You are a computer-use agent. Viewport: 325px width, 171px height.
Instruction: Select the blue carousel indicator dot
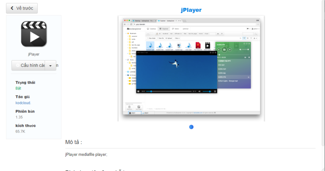click(191, 127)
